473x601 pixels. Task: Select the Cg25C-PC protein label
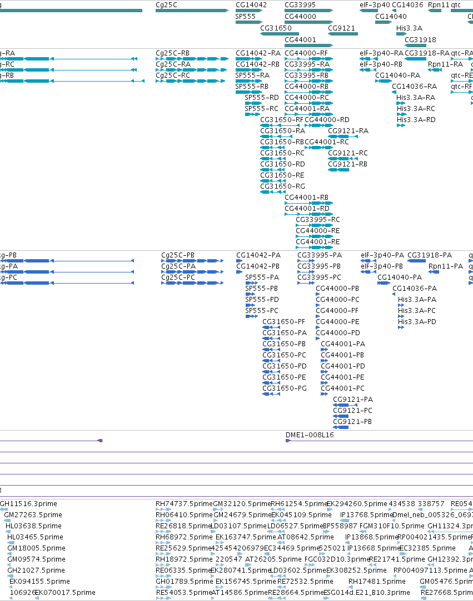point(178,277)
